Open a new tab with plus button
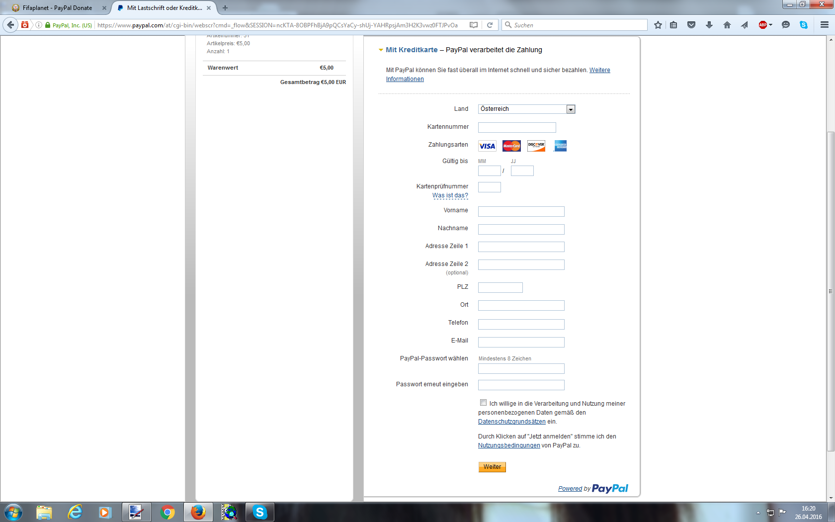835x522 pixels. (225, 8)
